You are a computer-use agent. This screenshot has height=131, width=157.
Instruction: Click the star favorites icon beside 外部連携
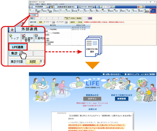tap(48, 7)
